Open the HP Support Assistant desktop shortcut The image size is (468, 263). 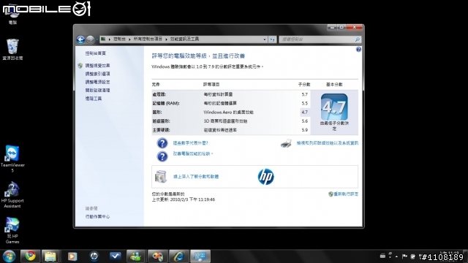click(12, 195)
